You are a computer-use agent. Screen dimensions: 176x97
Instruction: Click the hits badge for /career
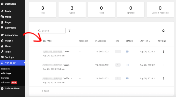tap(118, 52)
